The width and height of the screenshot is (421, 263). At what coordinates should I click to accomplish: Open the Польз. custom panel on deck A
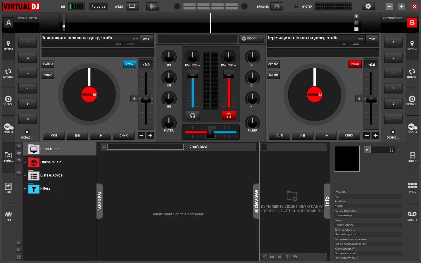click(8, 101)
